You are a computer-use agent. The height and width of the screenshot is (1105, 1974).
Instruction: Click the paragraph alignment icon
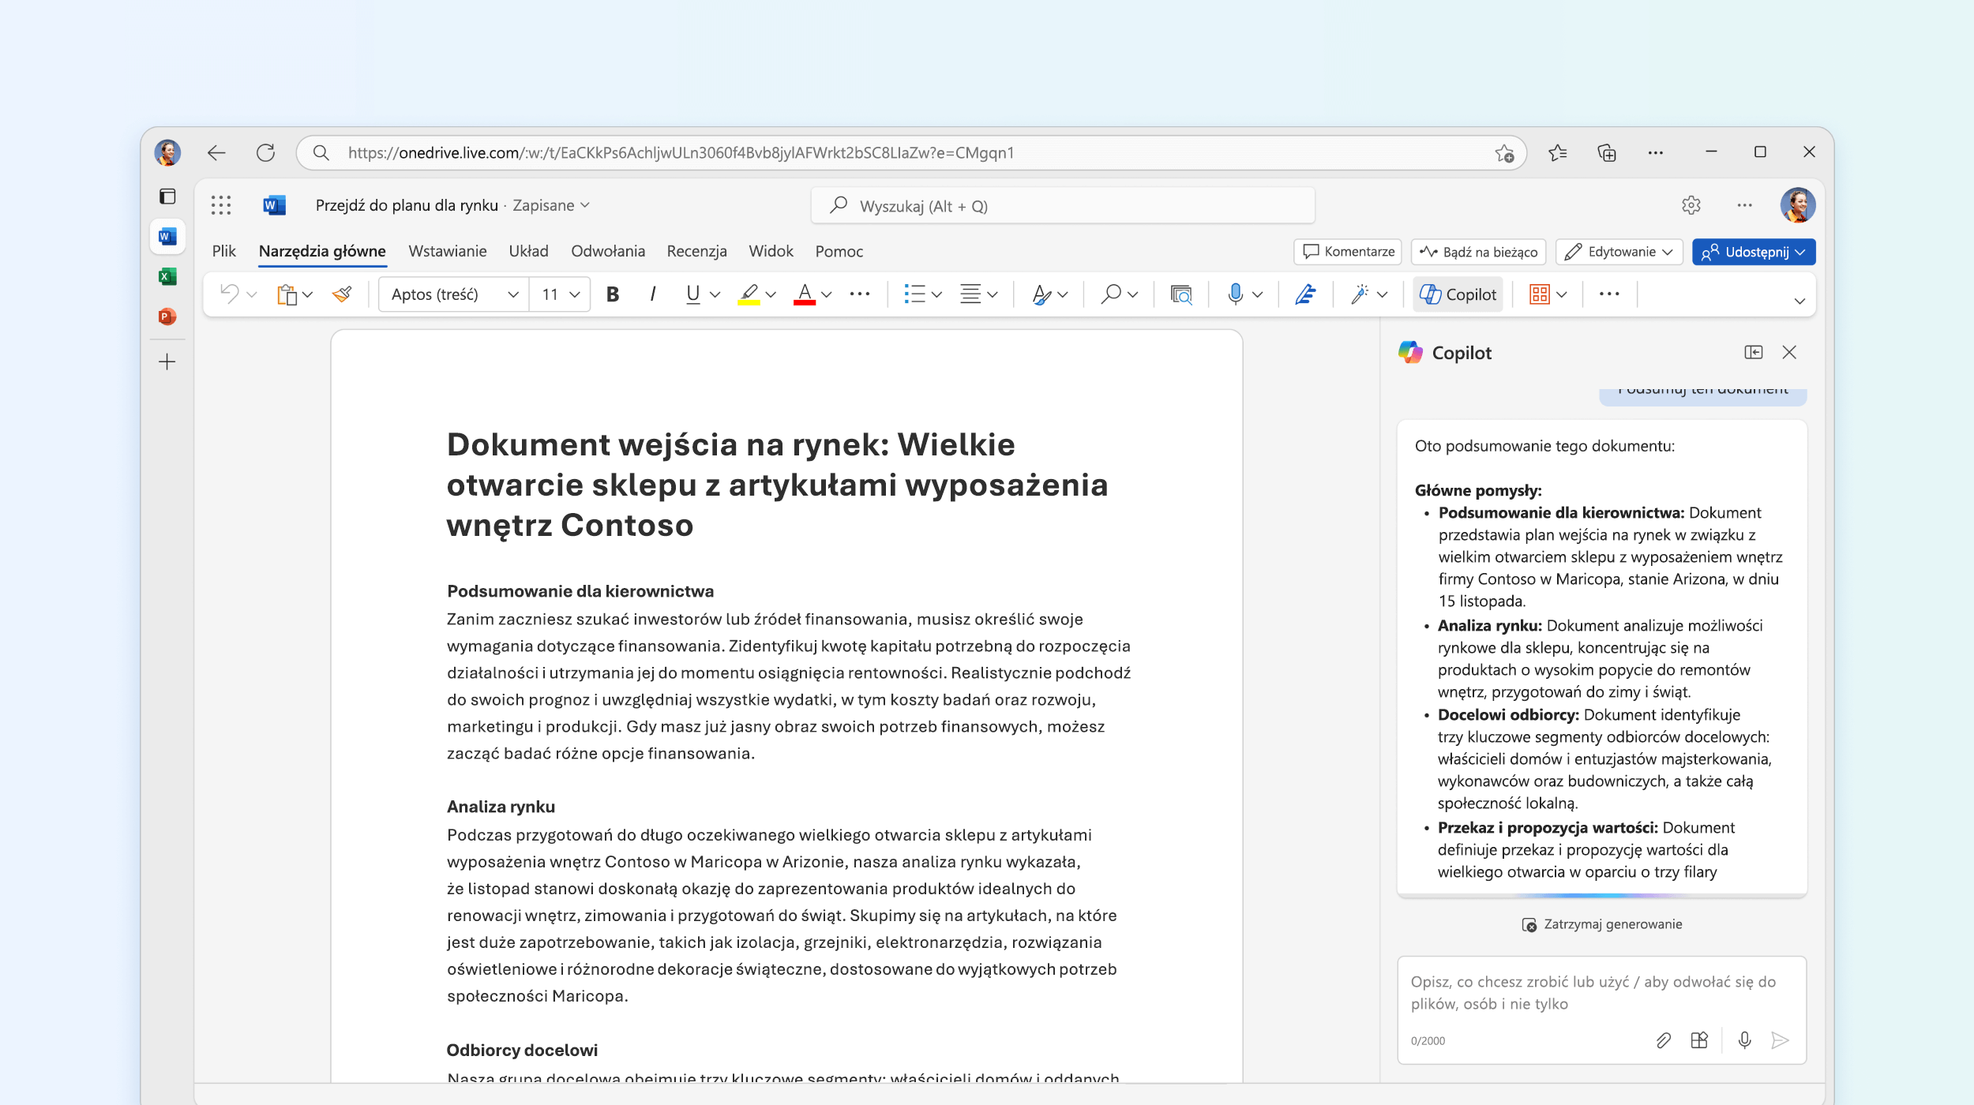click(x=970, y=294)
